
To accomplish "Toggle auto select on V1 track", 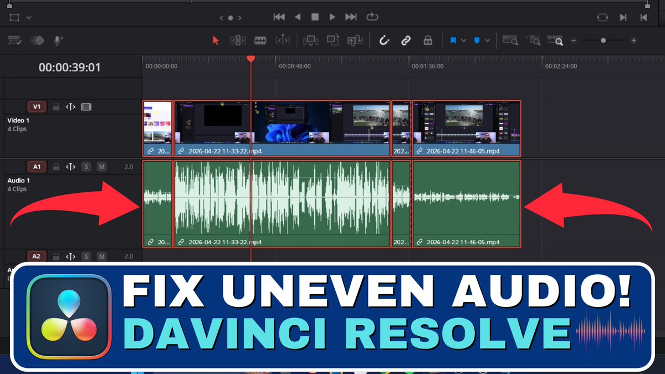I will pyautogui.click(x=70, y=107).
